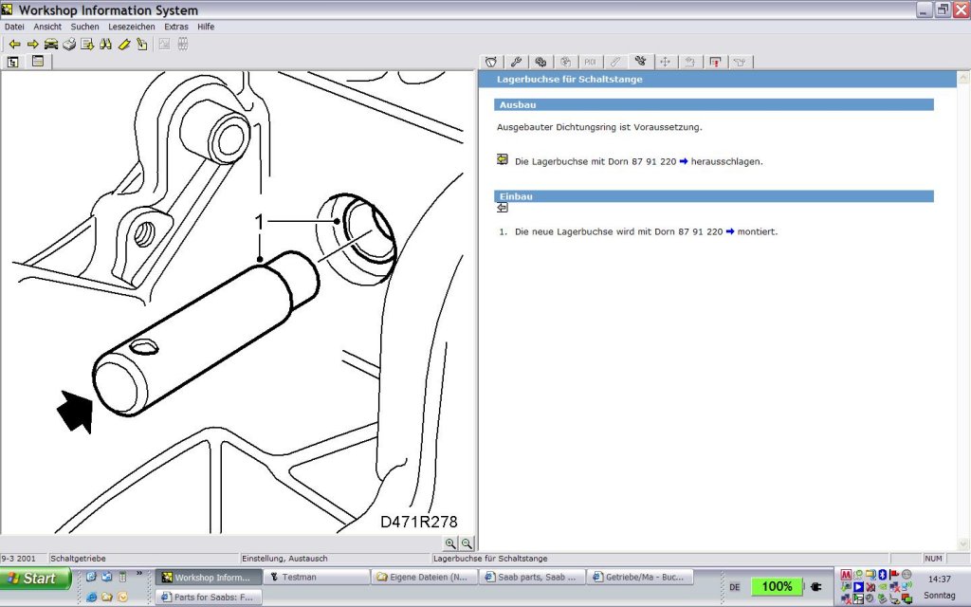The image size is (971, 607).
Task: Click the yellow forward arrow toolbar icon
Action: (33, 45)
